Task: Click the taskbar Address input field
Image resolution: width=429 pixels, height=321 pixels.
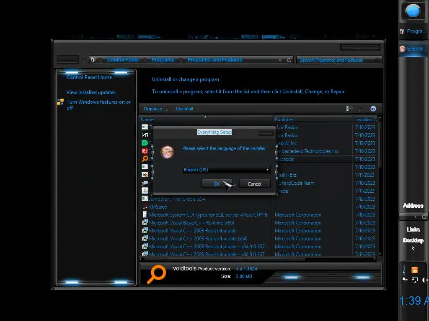Action: click(x=410, y=217)
